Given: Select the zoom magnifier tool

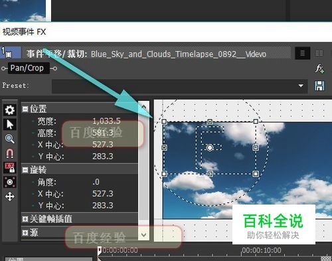Looking at the screenshot, I should click(9, 139).
